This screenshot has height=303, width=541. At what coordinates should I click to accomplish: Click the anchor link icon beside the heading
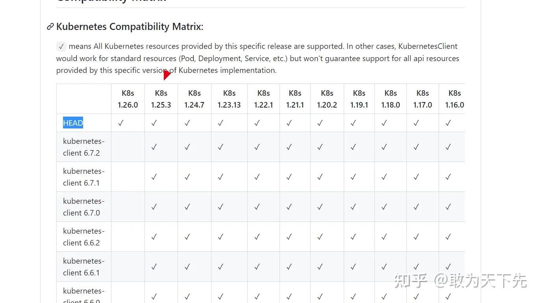pyautogui.click(x=50, y=27)
